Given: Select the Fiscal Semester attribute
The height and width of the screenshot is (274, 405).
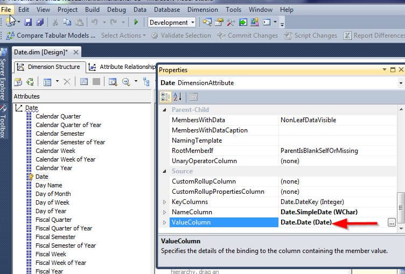Looking at the screenshot, I should 55,237.
